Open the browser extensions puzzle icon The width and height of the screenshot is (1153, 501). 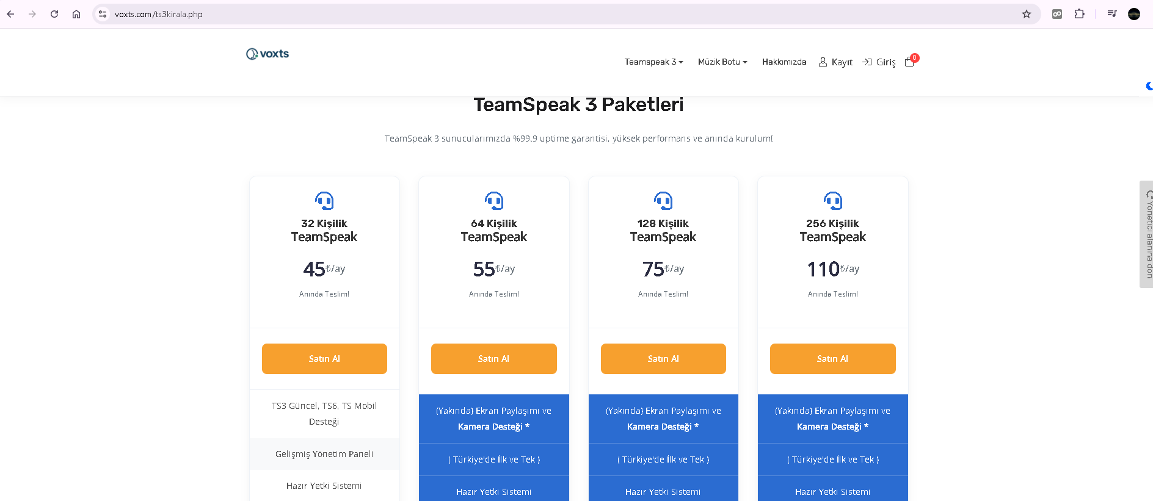click(x=1079, y=14)
